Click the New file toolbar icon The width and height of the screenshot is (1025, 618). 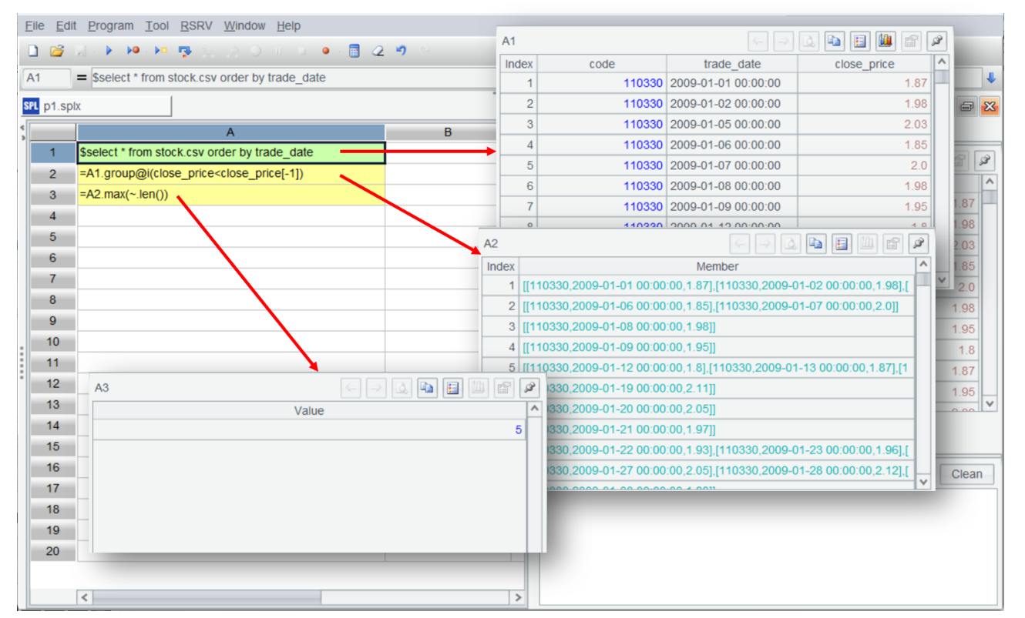point(33,51)
